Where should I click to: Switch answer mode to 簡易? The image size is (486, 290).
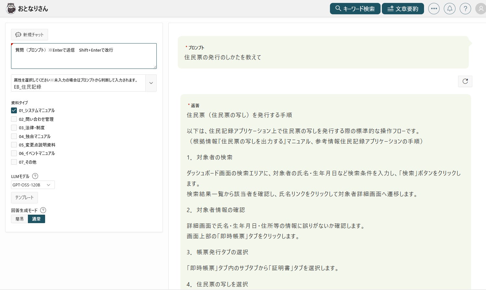coord(19,219)
